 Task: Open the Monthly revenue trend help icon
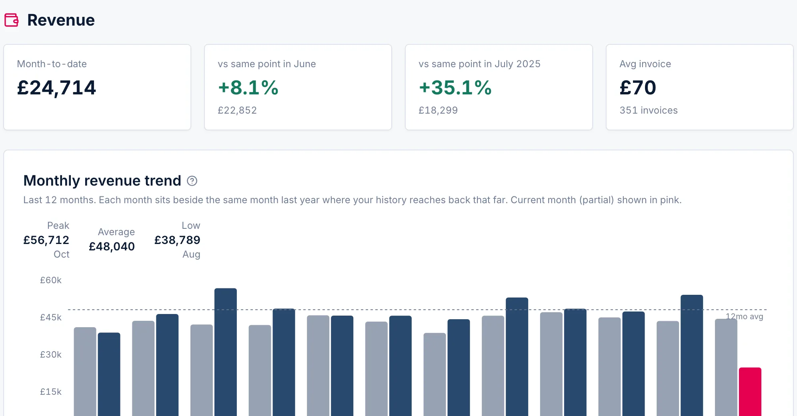[x=192, y=181]
